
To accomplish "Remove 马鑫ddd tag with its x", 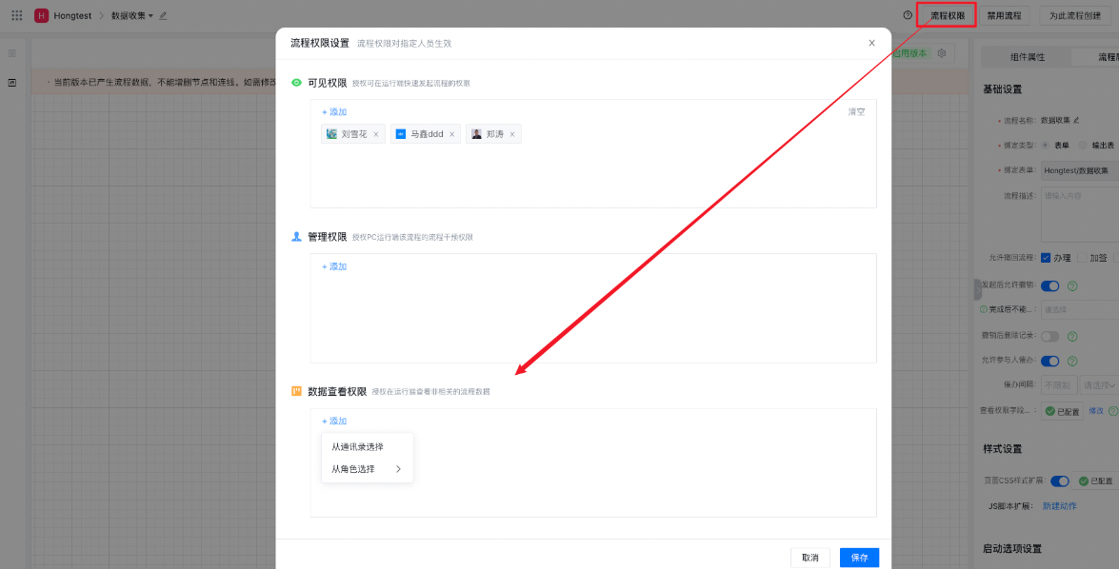I will (x=451, y=134).
